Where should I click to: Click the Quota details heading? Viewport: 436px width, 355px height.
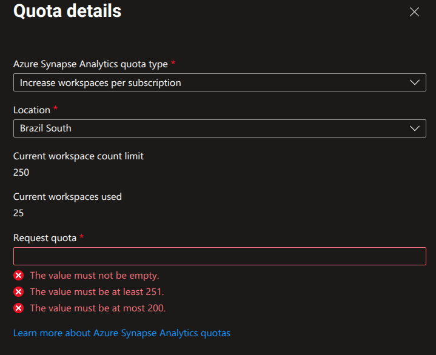[67, 11]
